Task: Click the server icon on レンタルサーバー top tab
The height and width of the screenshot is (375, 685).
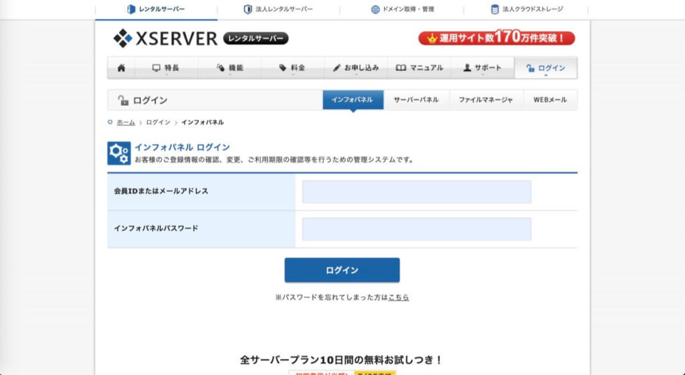Action: (x=131, y=9)
